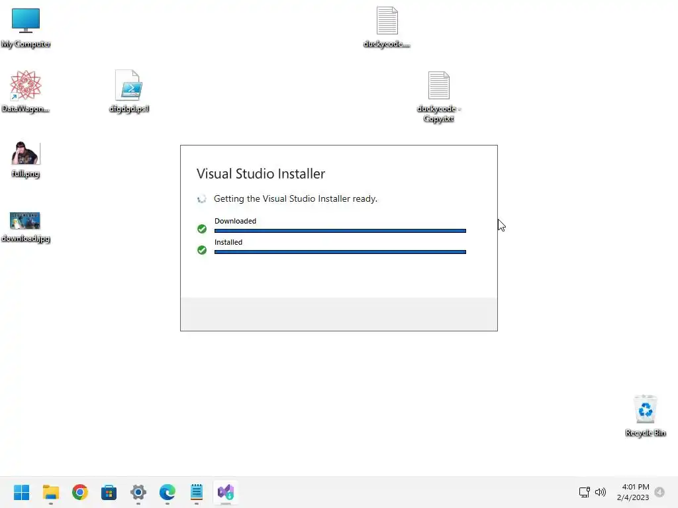Click the Installed progress bar

coord(340,252)
